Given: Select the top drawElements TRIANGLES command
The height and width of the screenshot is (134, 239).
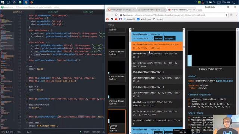Looking at the screenshot, I should tap(157, 36).
